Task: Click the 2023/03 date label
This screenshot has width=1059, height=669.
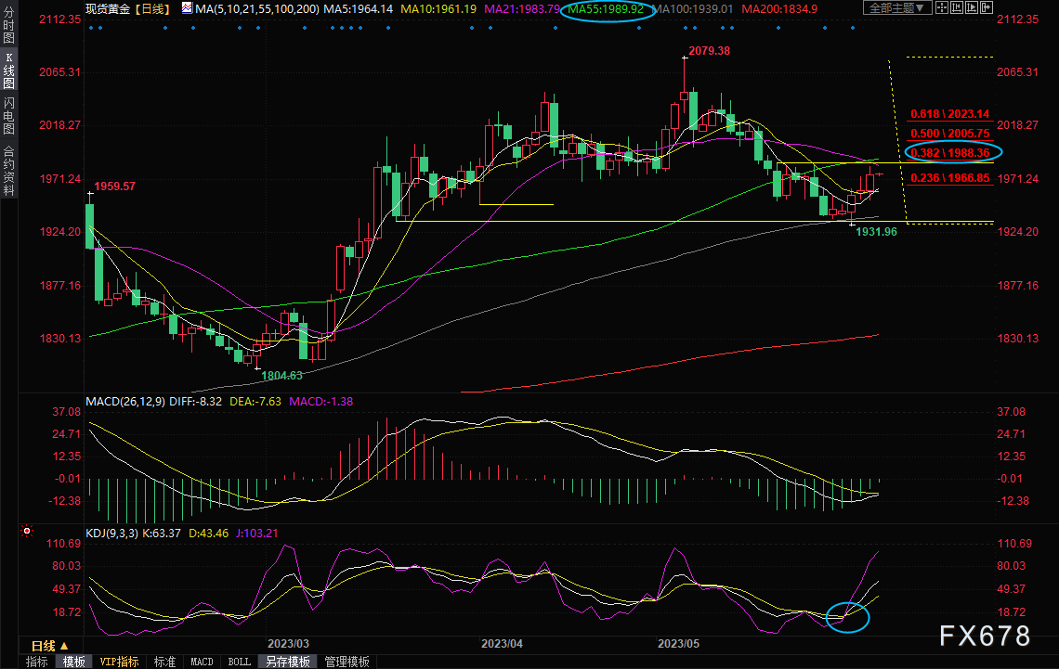Action: [x=288, y=644]
